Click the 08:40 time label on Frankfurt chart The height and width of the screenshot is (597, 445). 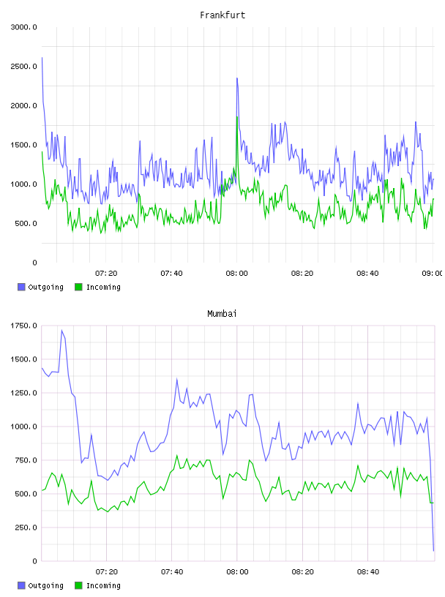pyautogui.click(x=367, y=274)
